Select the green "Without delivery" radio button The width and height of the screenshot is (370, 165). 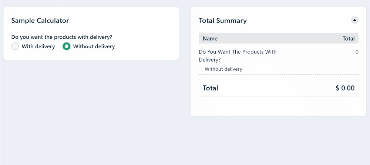(x=67, y=46)
